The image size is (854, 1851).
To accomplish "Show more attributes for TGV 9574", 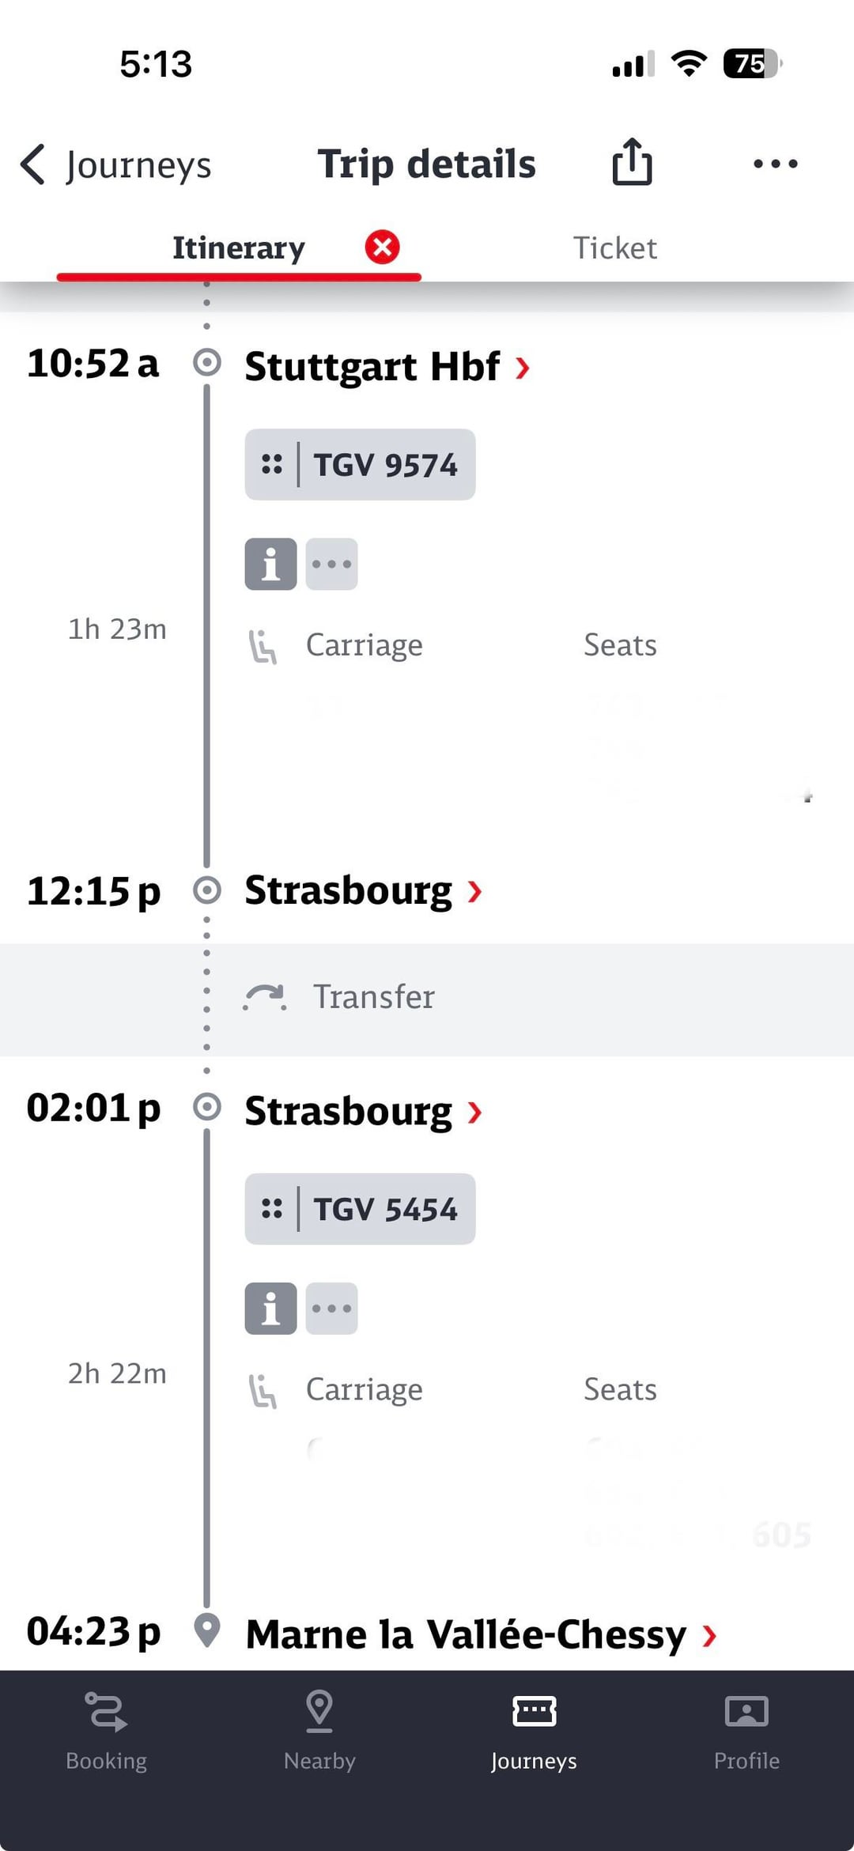I will (331, 565).
